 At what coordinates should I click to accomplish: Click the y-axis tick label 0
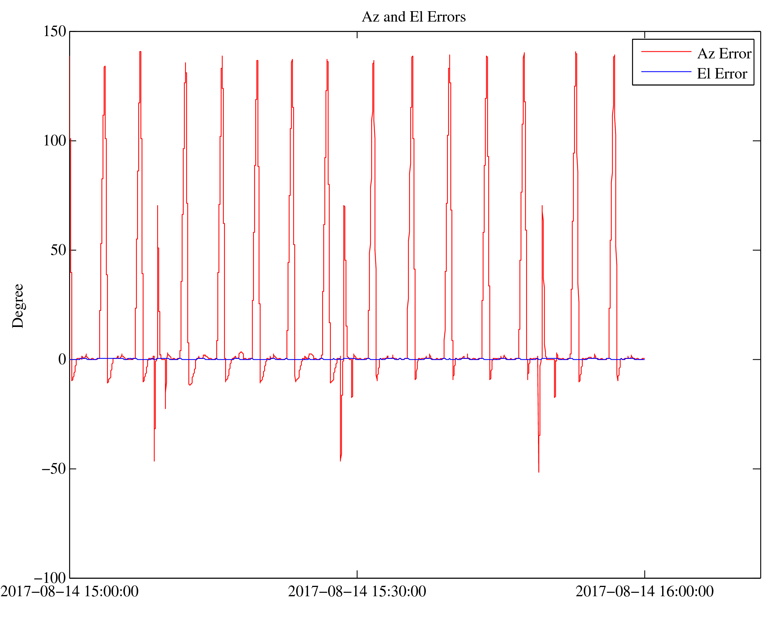tap(62, 359)
